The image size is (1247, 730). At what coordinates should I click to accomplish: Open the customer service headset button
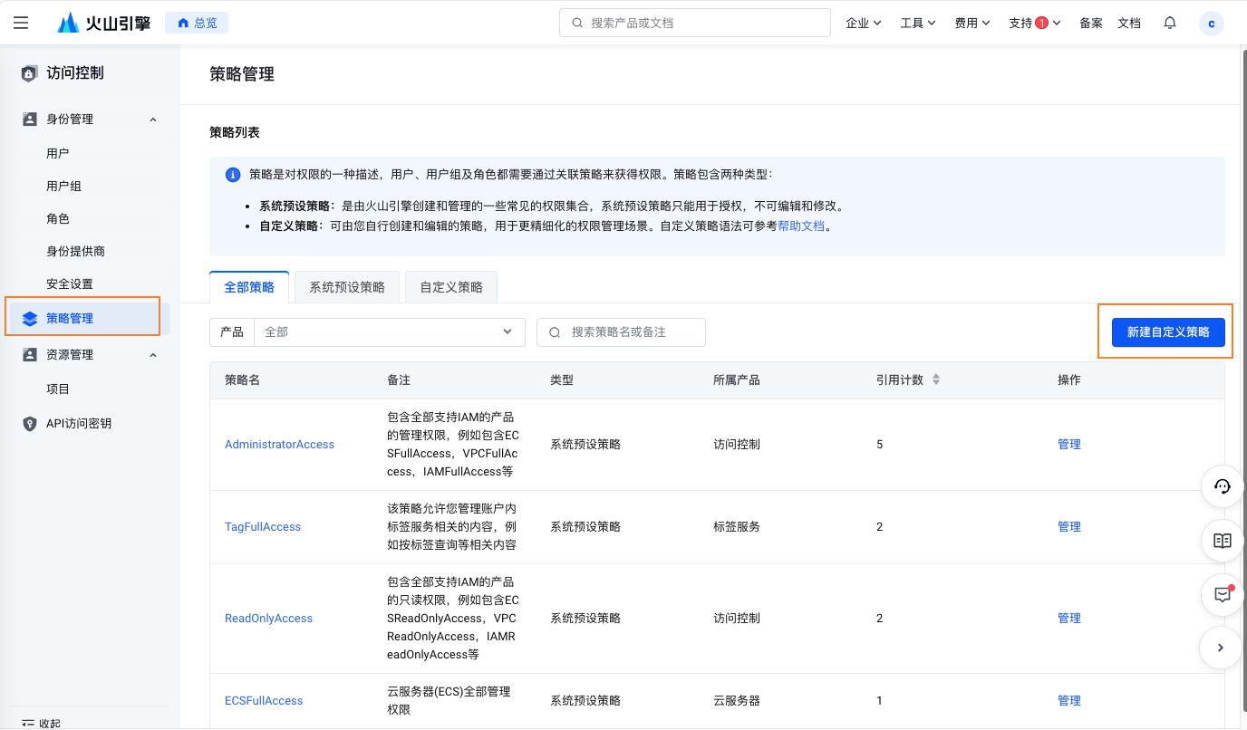point(1222,487)
